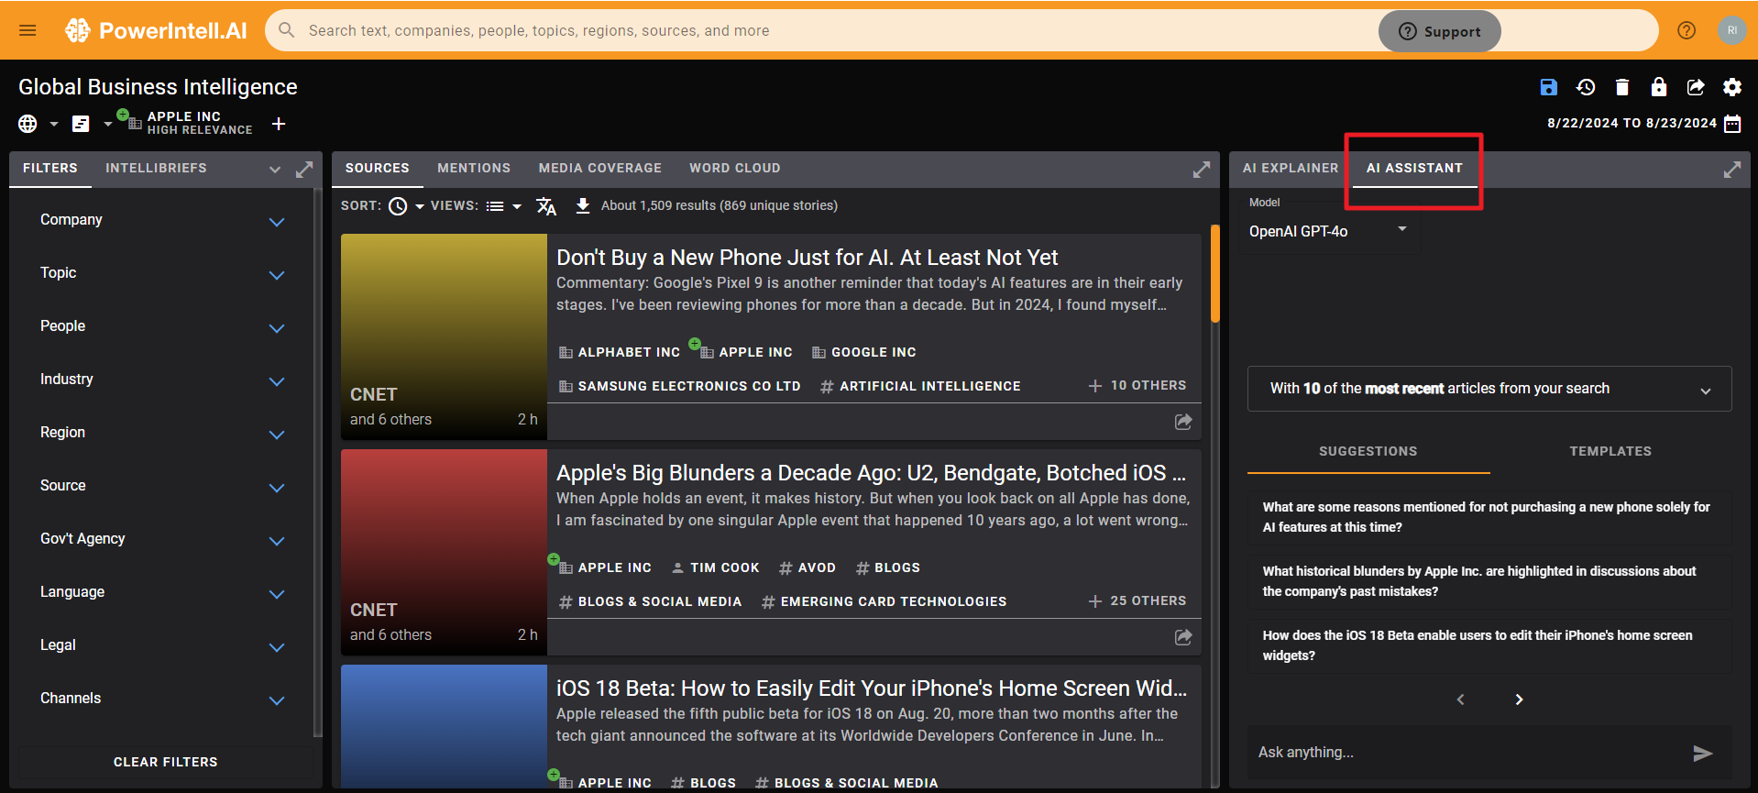Open dashboard settings gear
This screenshot has height=793, width=1758.
(1732, 87)
